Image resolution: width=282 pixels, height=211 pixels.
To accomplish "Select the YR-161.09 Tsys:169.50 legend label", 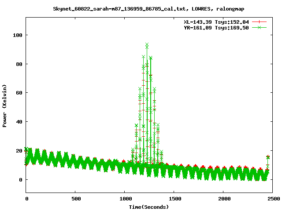I will point(216,28).
